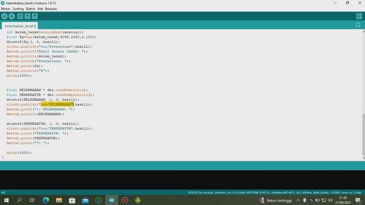
Task: Show hidden system tray icons chevron
Action: point(298,200)
